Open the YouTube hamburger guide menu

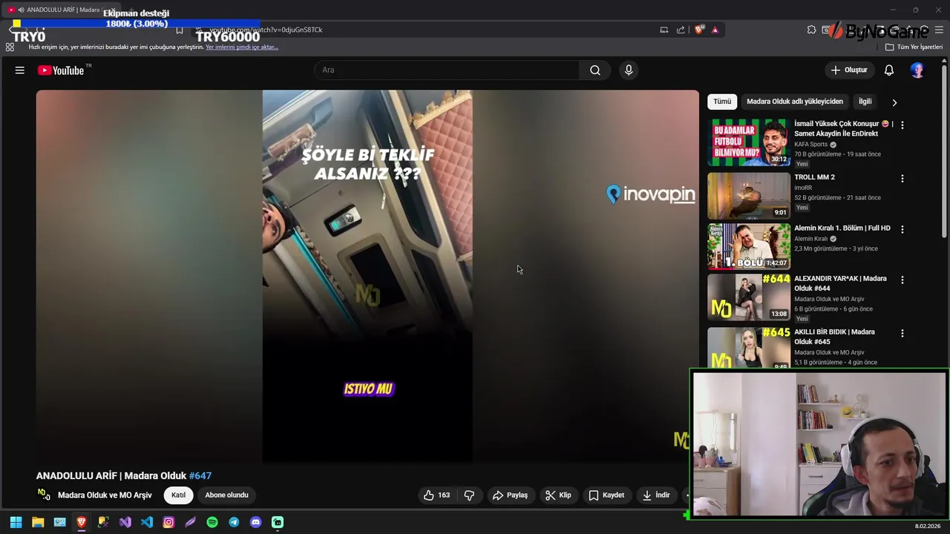pos(20,70)
